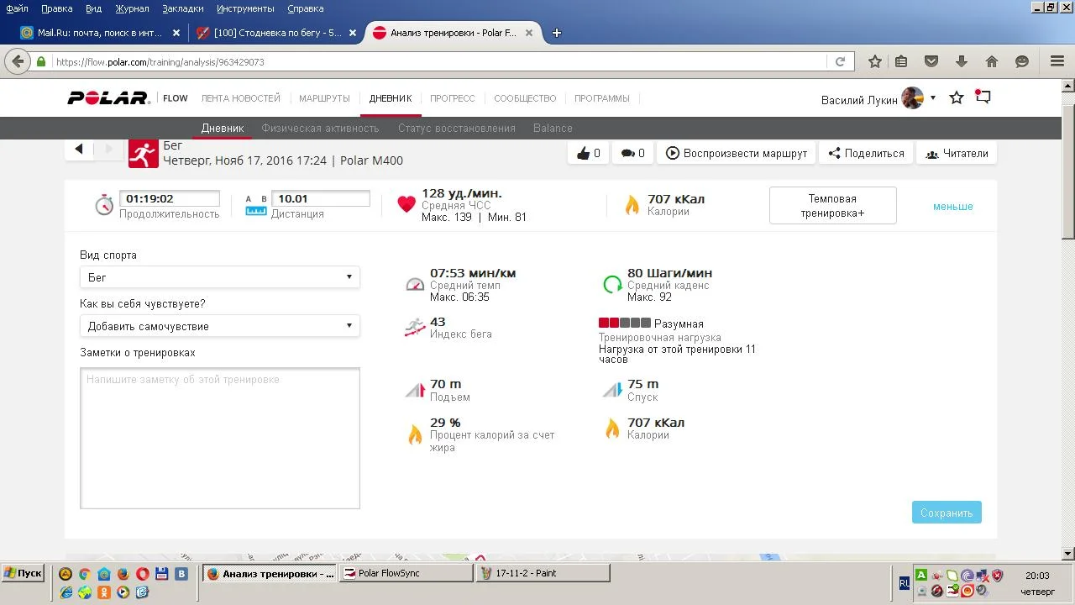Open the Firefox hamburger menu

tap(1057, 61)
